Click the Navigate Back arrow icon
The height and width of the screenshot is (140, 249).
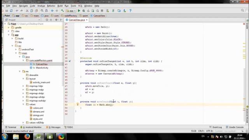(52, 10)
